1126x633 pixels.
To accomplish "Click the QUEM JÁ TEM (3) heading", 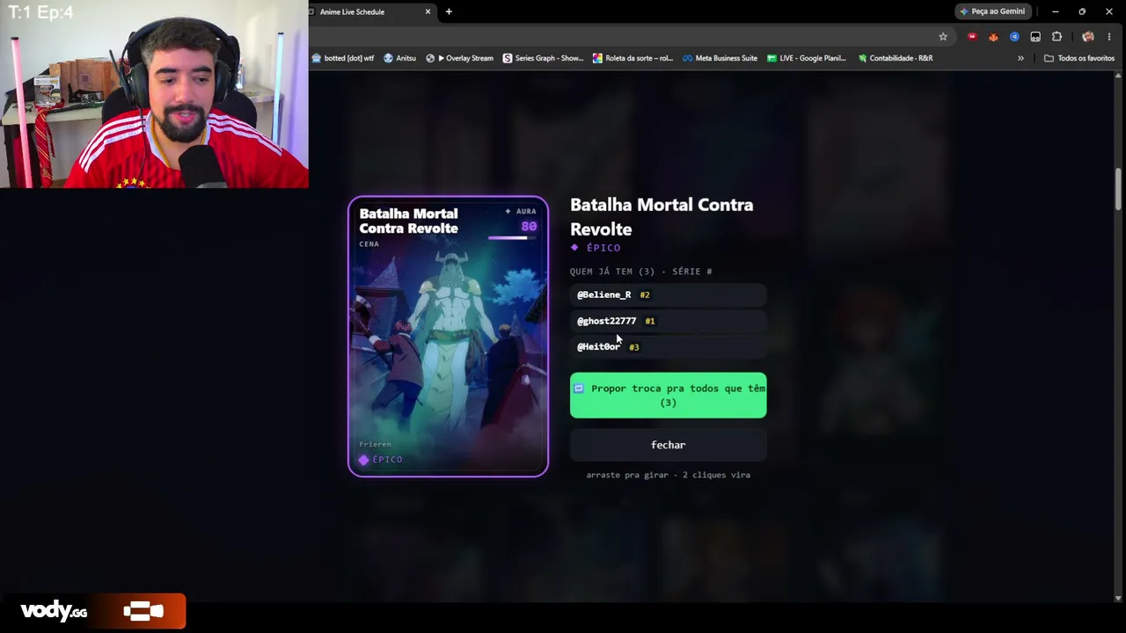I will click(641, 272).
